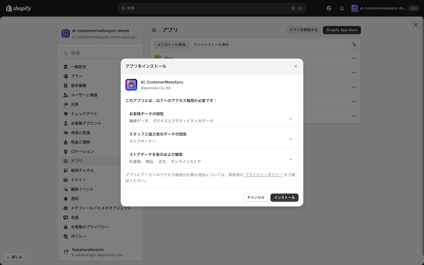Screen dimensions: 424x265
Task: Click the チェックアウト cart icon
Action: (66, 114)
